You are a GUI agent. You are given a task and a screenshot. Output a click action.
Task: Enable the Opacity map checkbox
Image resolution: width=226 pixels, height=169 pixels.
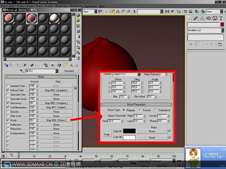pos(8,112)
